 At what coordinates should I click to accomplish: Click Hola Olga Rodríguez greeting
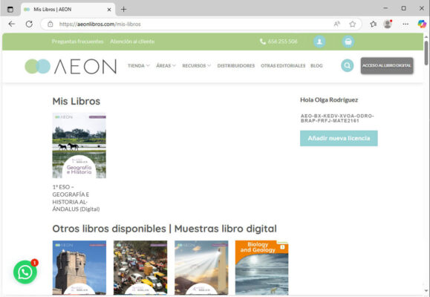(x=329, y=99)
